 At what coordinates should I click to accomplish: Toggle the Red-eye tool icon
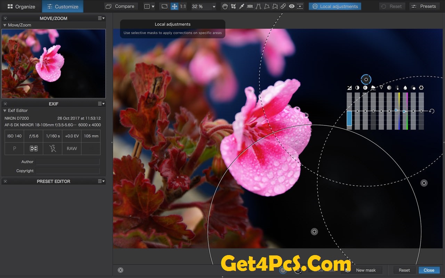coord(292,6)
